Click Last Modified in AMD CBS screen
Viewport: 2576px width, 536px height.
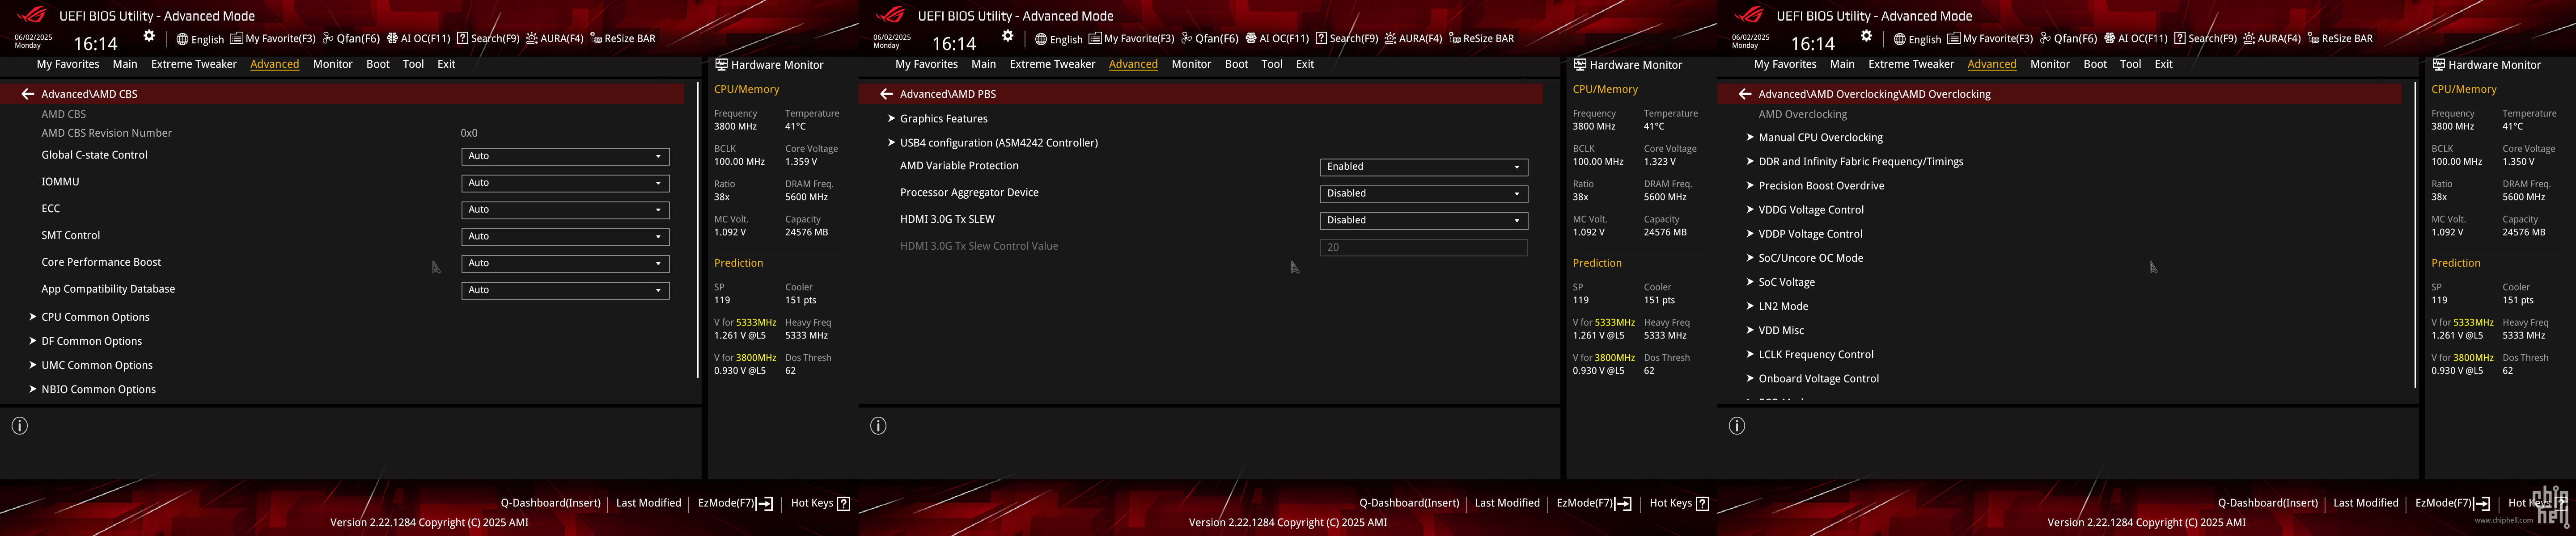[648, 503]
